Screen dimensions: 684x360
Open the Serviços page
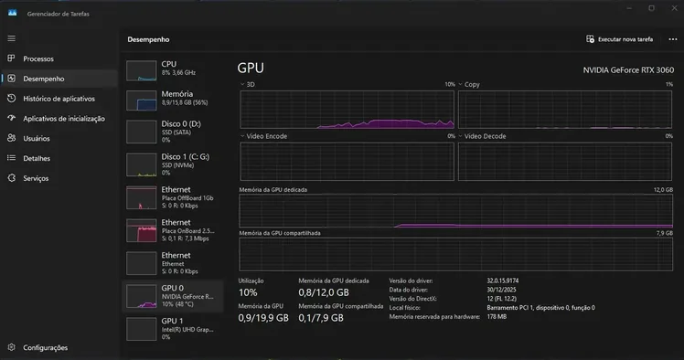tap(36, 178)
